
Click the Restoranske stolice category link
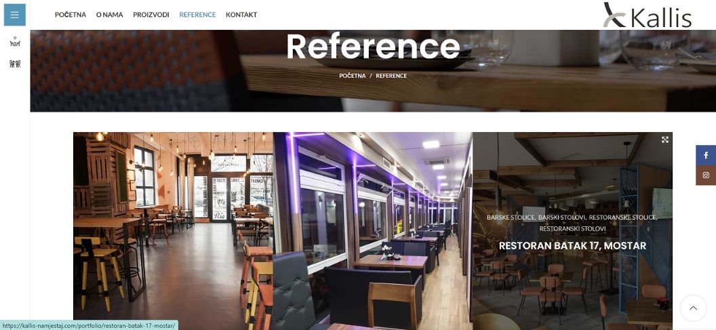[x=623, y=218]
